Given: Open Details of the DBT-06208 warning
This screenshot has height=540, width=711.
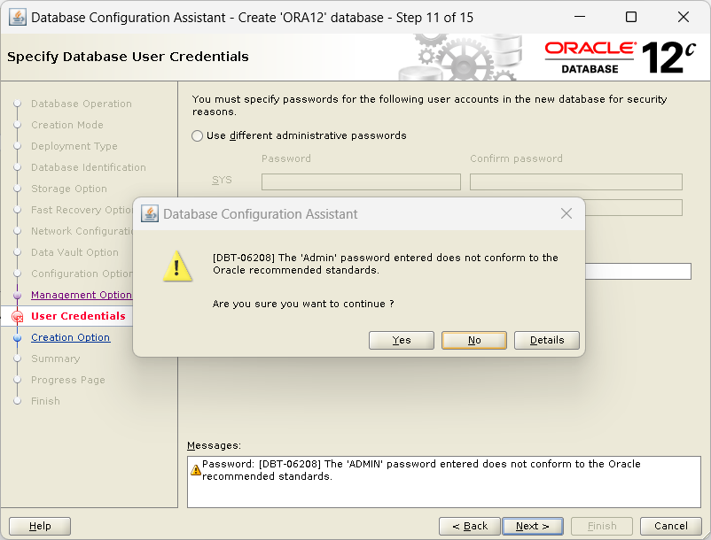Looking at the screenshot, I should [546, 340].
